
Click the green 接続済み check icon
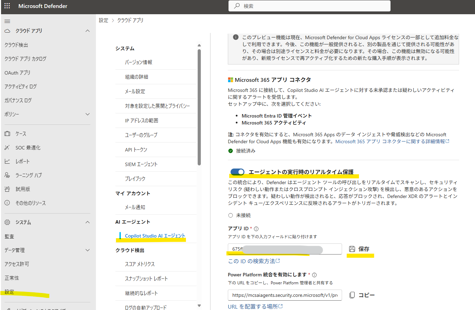(x=231, y=151)
